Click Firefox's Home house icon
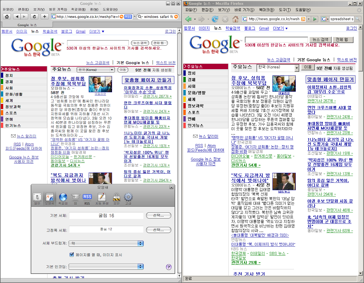The image size is (364, 283). 235,19
